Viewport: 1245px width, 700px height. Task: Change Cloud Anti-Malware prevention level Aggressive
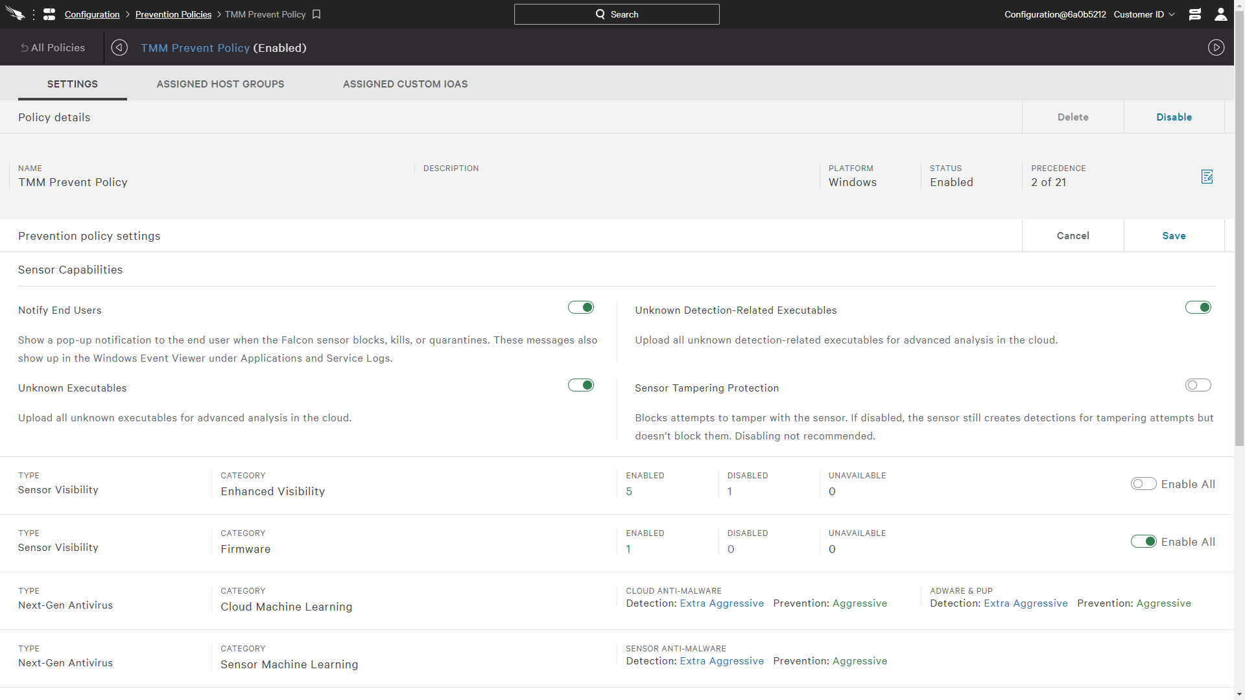pos(860,603)
